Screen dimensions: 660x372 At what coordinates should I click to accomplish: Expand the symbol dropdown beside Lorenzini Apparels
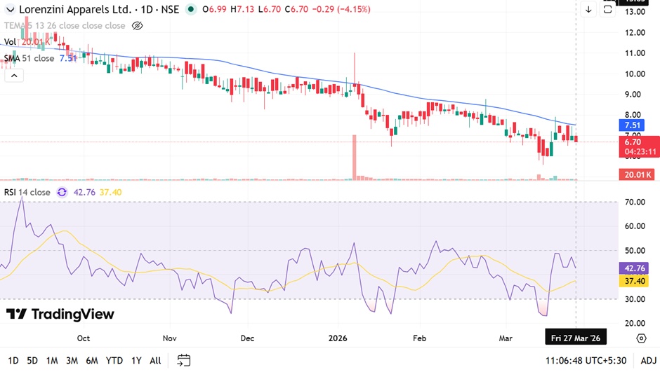coord(9,9)
